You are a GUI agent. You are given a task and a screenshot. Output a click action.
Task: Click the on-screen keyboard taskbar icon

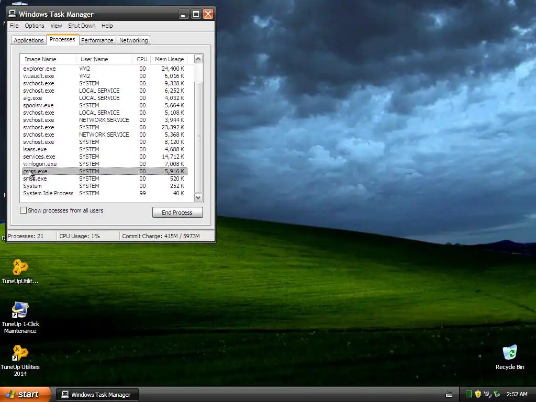(449, 395)
